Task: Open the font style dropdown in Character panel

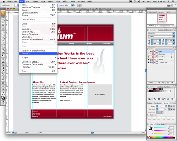Action: pyautogui.click(x=174, y=36)
